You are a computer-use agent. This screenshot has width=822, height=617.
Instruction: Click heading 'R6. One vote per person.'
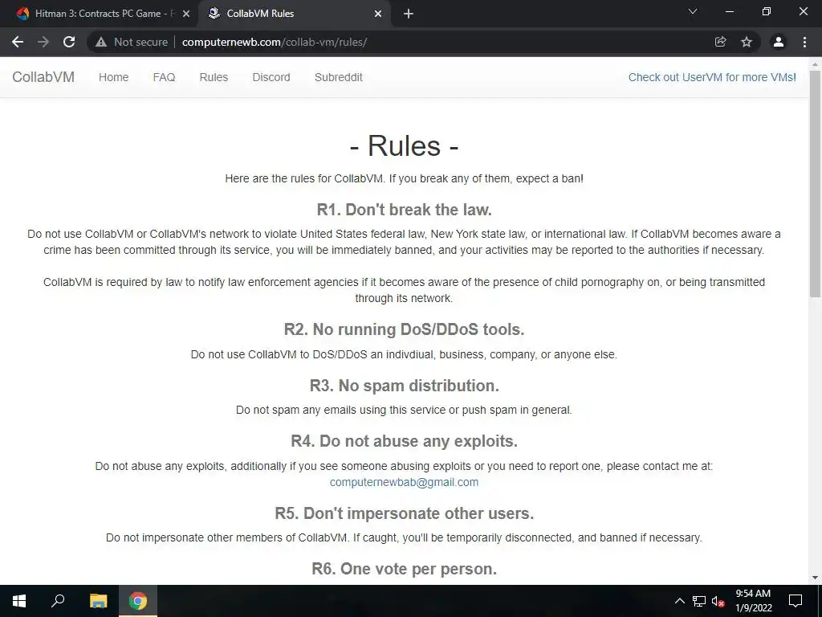tap(405, 569)
